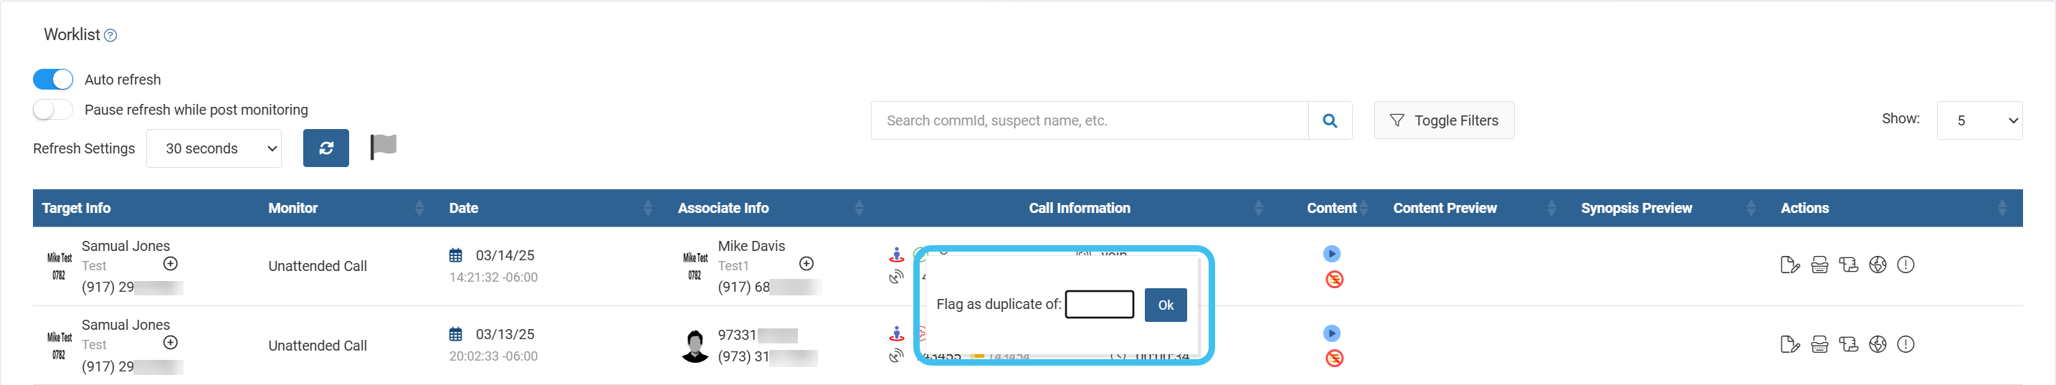Focus the Flag as duplicate of field
This screenshot has width=2056, height=385.
(x=1099, y=304)
